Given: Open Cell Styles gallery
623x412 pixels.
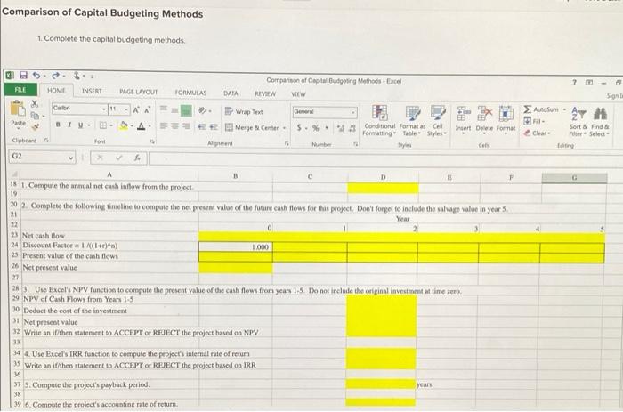Looking at the screenshot, I should [437, 121].
